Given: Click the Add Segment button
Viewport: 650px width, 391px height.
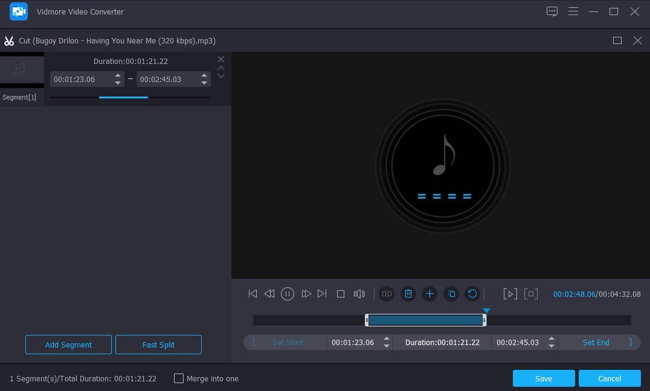Looking at the screenshot, I should click(x=68, y=345).
